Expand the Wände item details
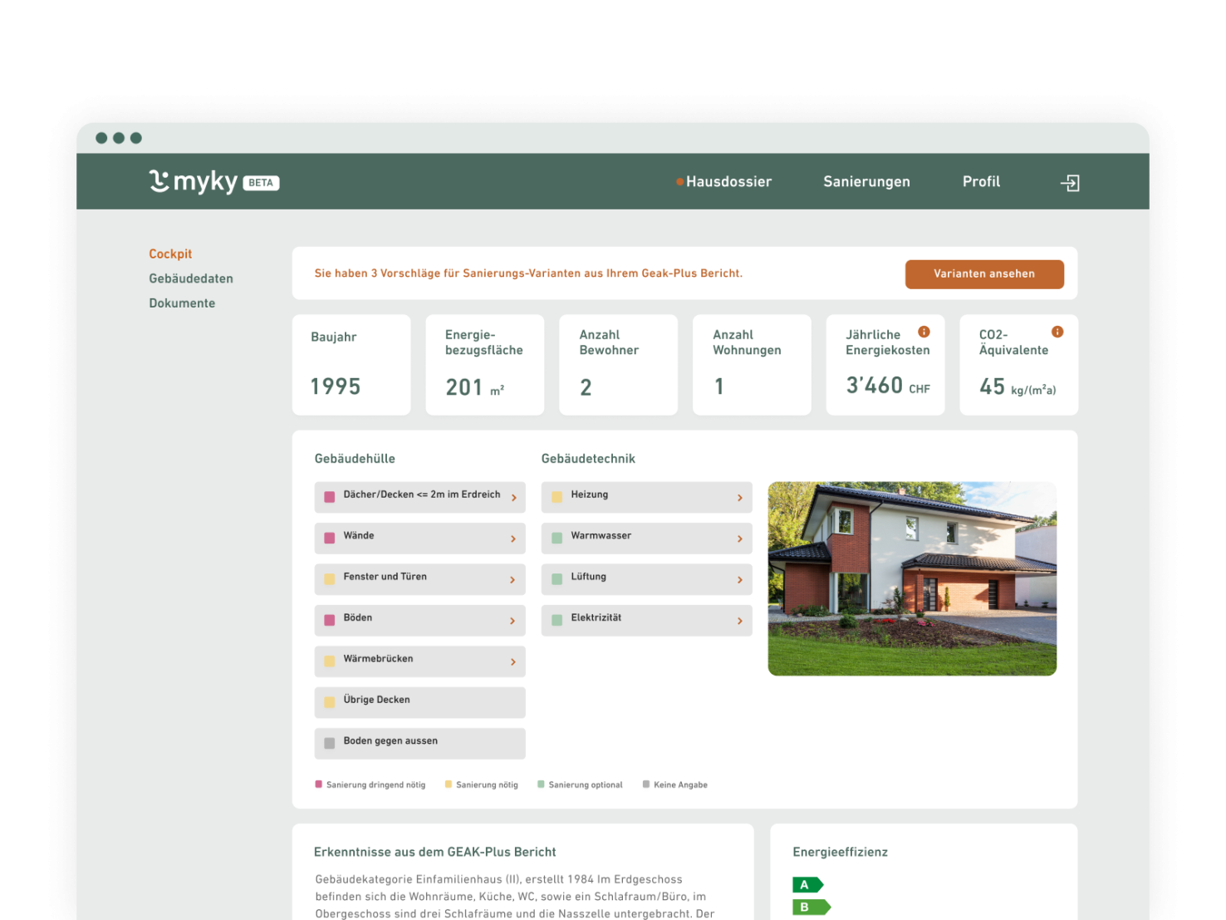Screen dimensions: 1226x920 512,539
